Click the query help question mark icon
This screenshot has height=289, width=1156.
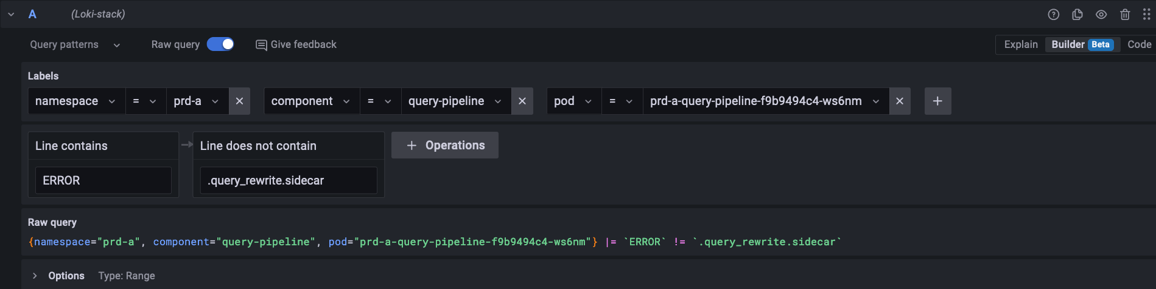[x=1053, y=15]
